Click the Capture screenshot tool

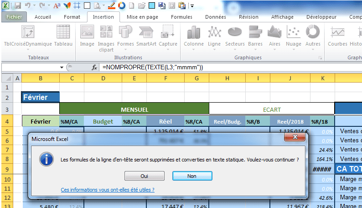pyautogui.click(x=168, y=36)
